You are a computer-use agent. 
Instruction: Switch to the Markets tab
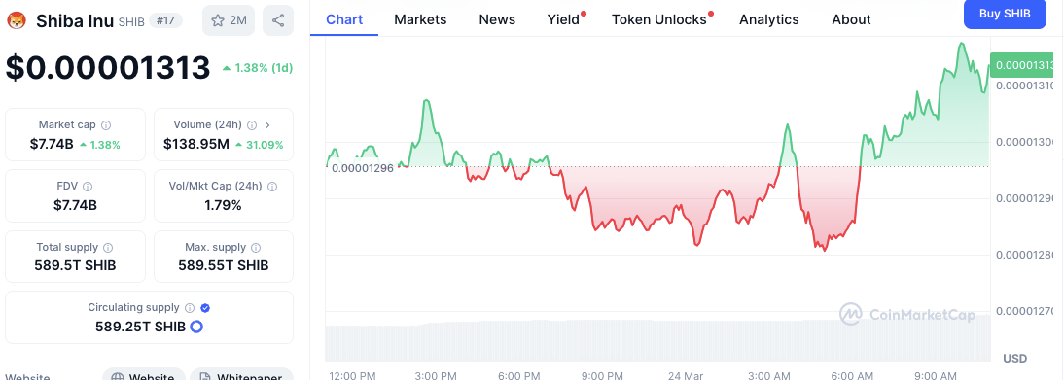tap(420, 19)
